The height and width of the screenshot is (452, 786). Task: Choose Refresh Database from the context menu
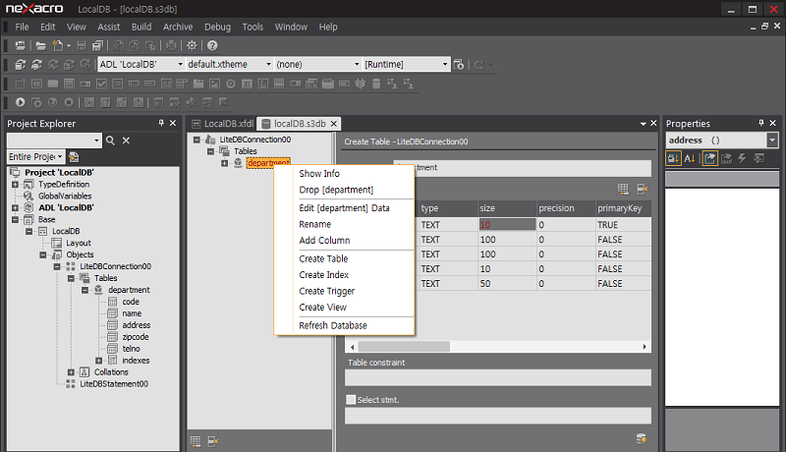333,325
